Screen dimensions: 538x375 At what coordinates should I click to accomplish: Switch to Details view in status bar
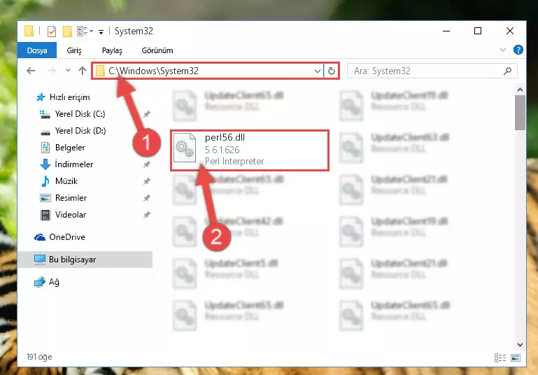tap(500, 358)
